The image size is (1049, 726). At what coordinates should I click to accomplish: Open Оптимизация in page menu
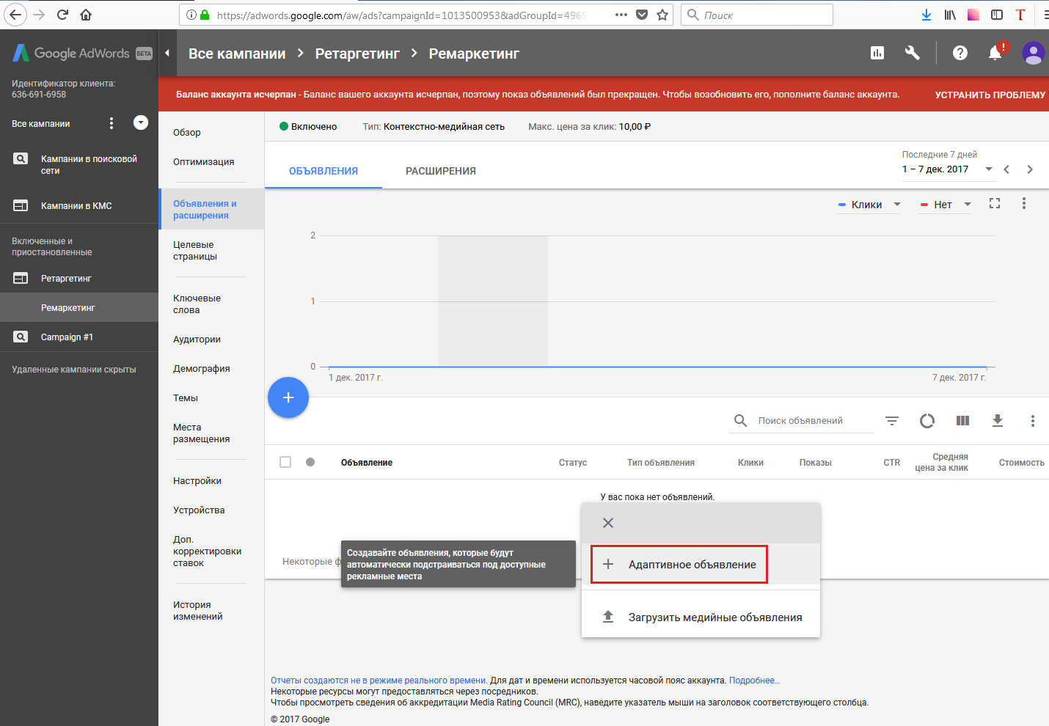click(204, 162)
